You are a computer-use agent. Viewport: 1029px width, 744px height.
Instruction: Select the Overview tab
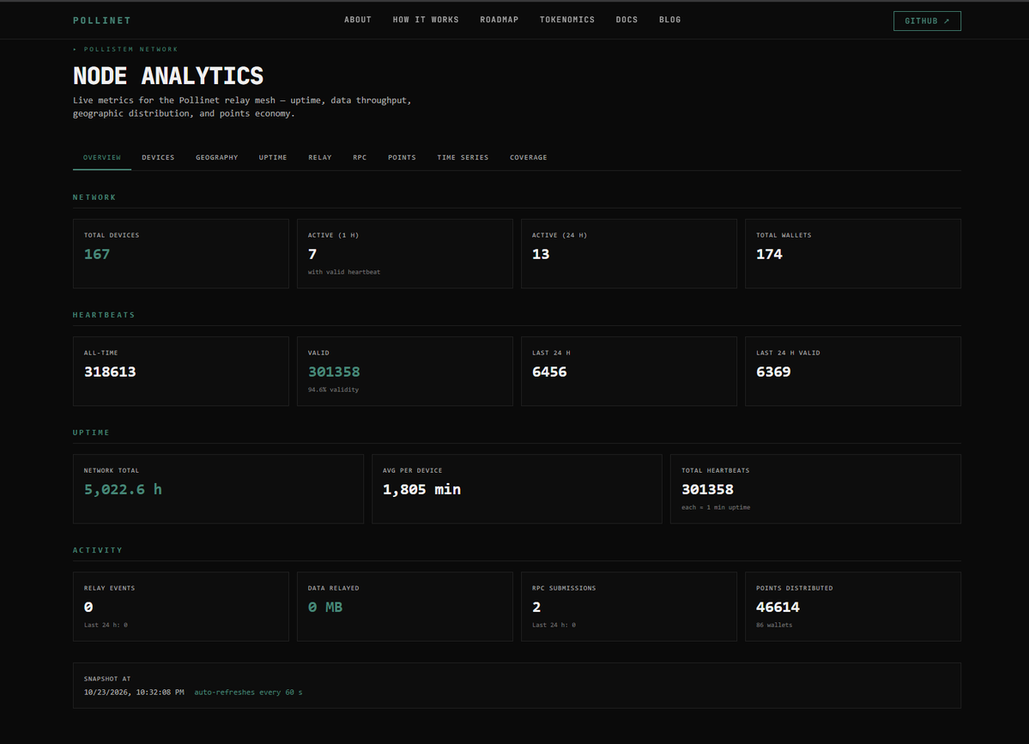[x=102, y=157]
